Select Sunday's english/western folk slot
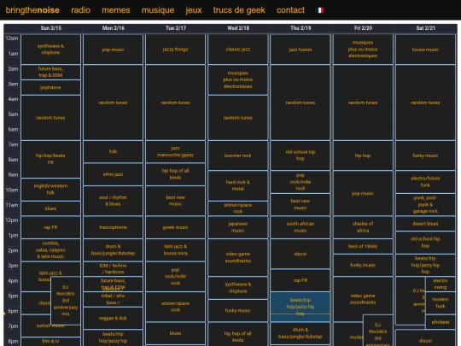 [x=50, y=190]
